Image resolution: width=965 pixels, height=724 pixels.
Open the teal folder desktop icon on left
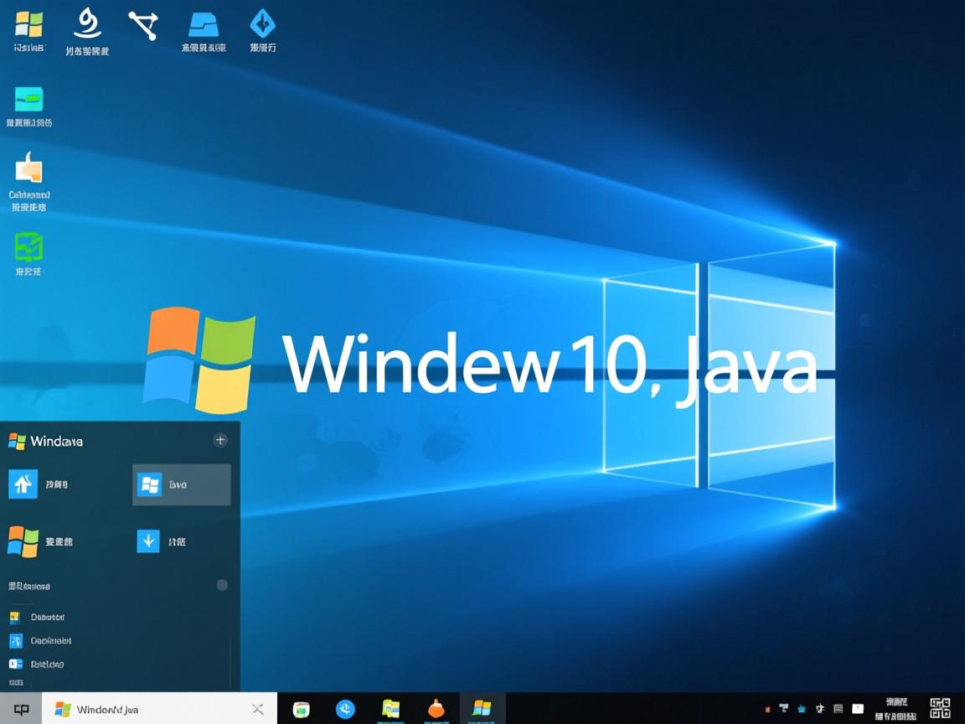click(x=30, y=101)
